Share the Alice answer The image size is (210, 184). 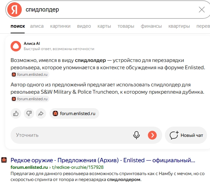point(41,113)
